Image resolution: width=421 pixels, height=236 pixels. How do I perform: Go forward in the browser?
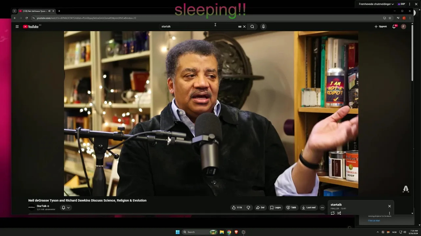(x=20, y=18)
